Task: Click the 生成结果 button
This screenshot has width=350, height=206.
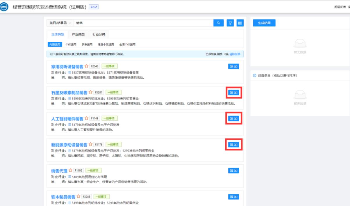Action: pyautogui.click(x=264, y=23)
